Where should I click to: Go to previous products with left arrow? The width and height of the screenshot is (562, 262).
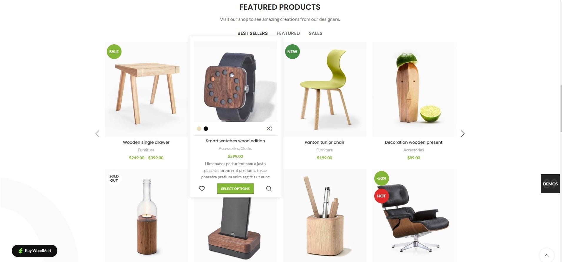coord(97,134)
